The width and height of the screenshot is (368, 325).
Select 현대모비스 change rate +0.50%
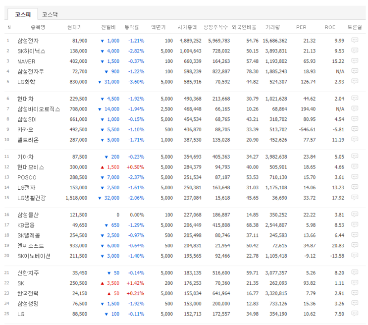point(135,167)
